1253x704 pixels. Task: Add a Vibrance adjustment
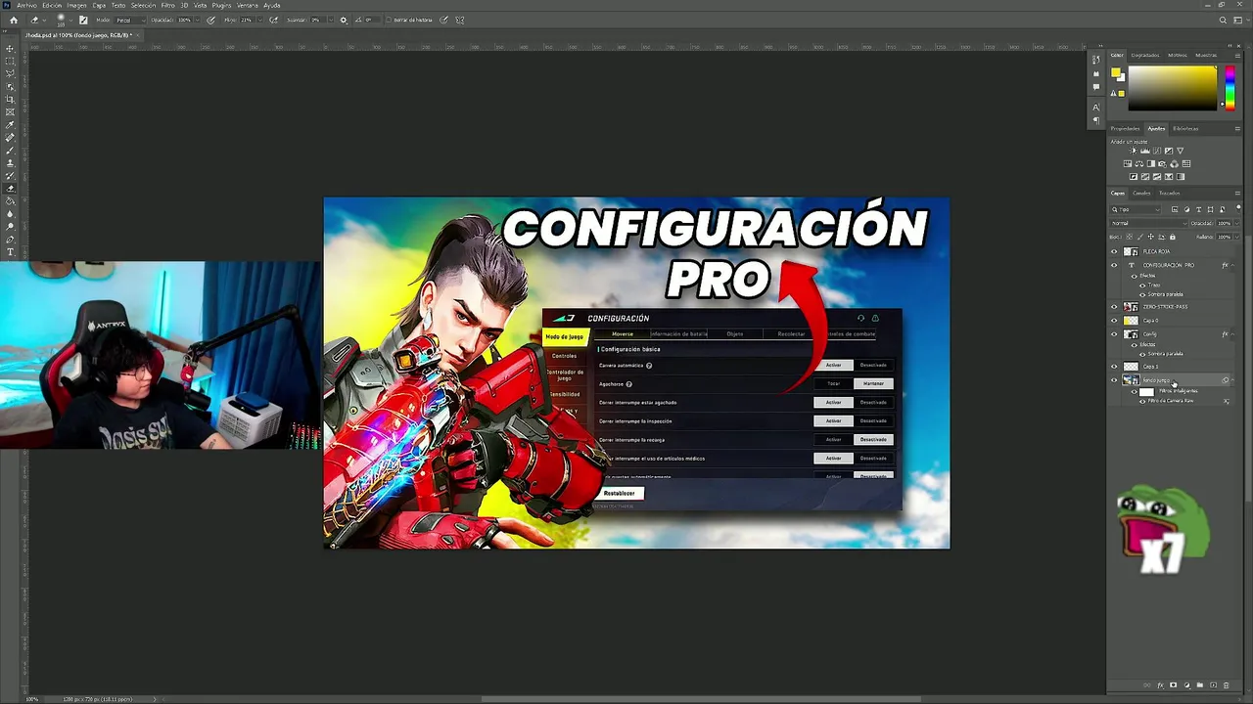pyautogui.click(x=1180, y=151)
